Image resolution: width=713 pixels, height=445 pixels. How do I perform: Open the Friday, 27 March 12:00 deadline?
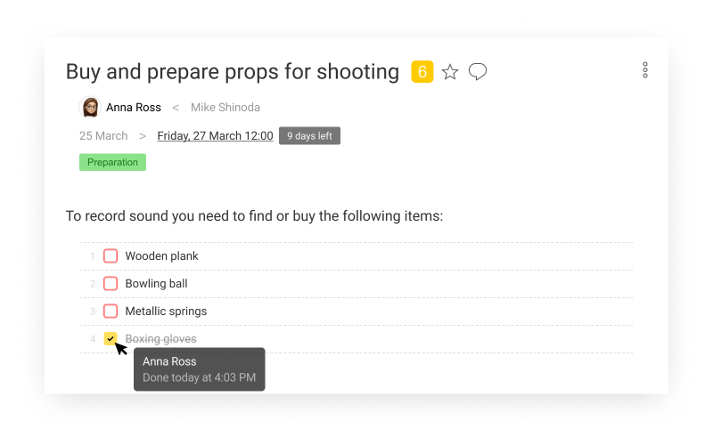point(215,136)
